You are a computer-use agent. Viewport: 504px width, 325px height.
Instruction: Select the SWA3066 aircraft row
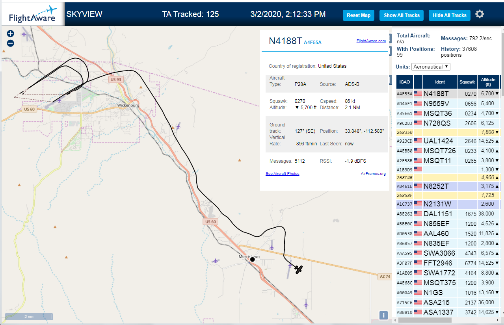coord(448,253)
